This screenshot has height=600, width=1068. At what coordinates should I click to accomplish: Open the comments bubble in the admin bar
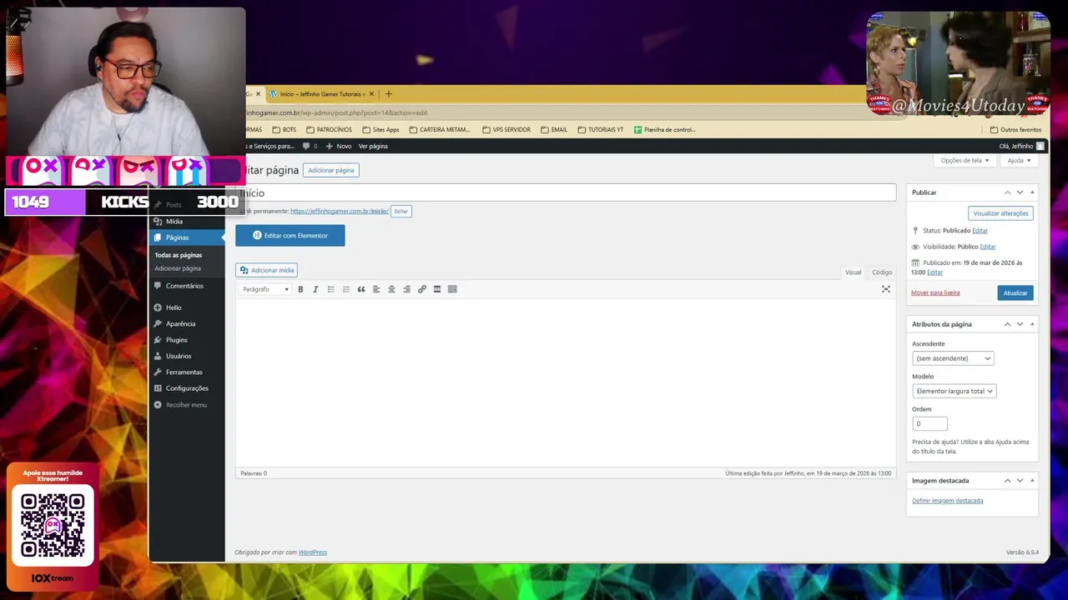[x=310, y=146]
